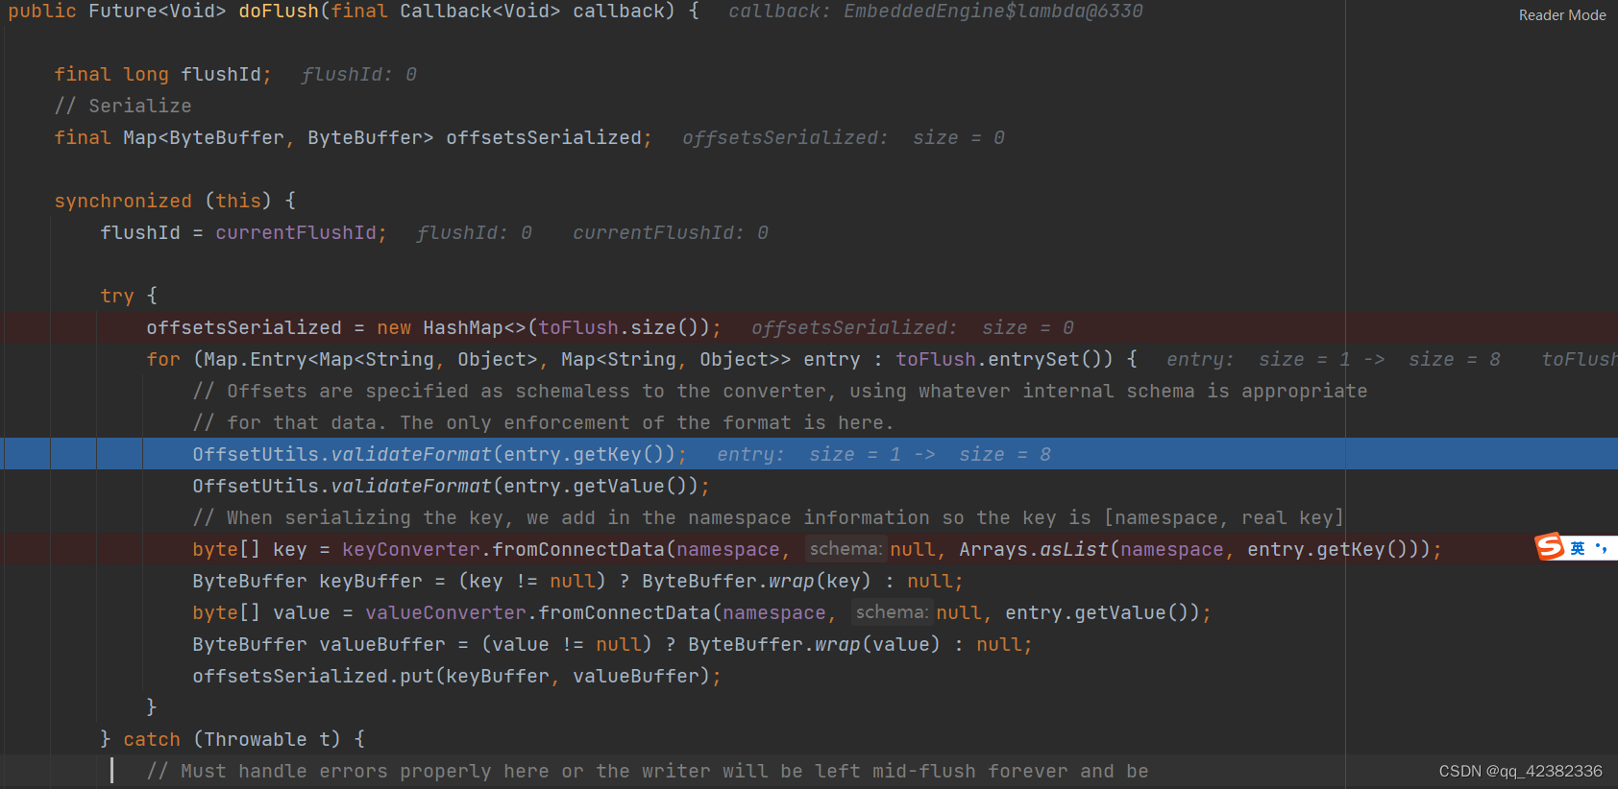Click 'new HashMap<>' in the assignment
This screenshot has height=789, width=1618.
(452, 328)
